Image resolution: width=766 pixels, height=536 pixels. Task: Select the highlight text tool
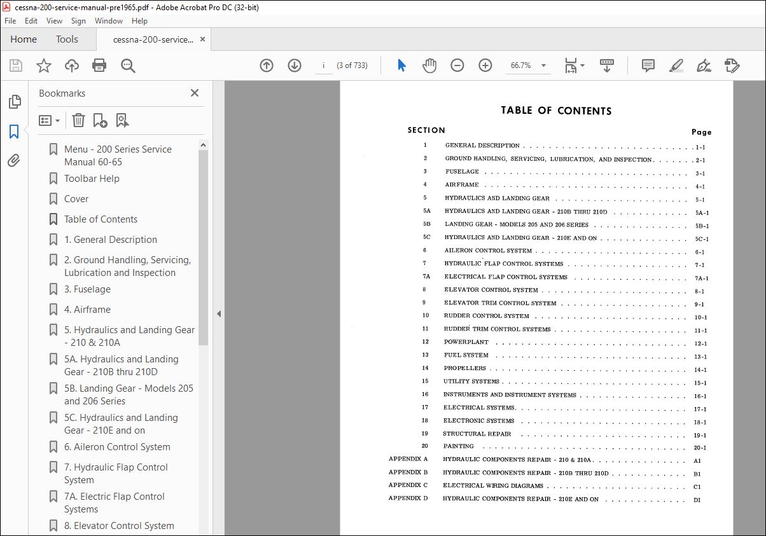[x=676, y=65]
